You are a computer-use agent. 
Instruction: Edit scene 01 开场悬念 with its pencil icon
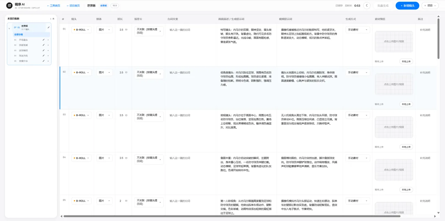[x=43, y=40]
